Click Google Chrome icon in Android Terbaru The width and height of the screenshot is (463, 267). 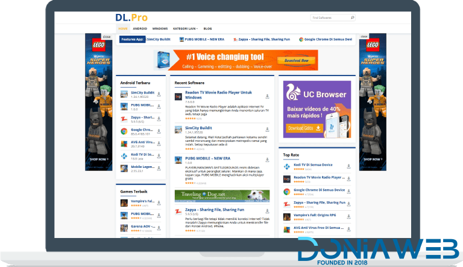click(x=124, y=132)
